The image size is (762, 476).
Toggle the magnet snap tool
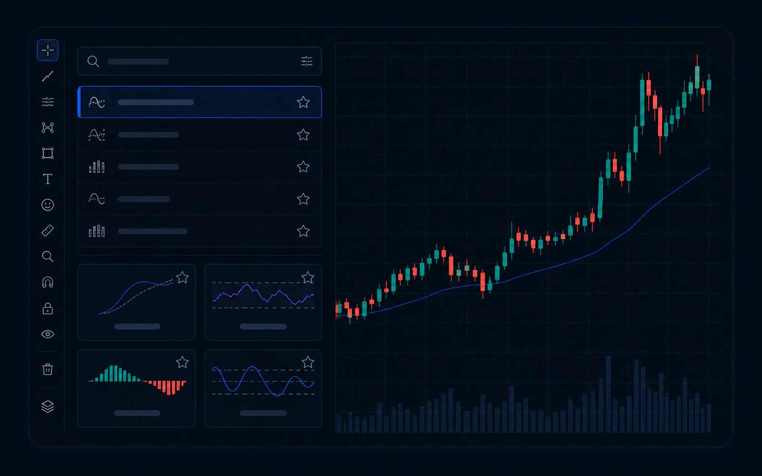tap(48, 282)
